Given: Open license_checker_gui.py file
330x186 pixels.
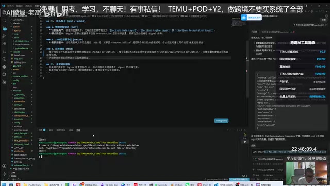Looking at the screenshot, I should tap(24, 158).
